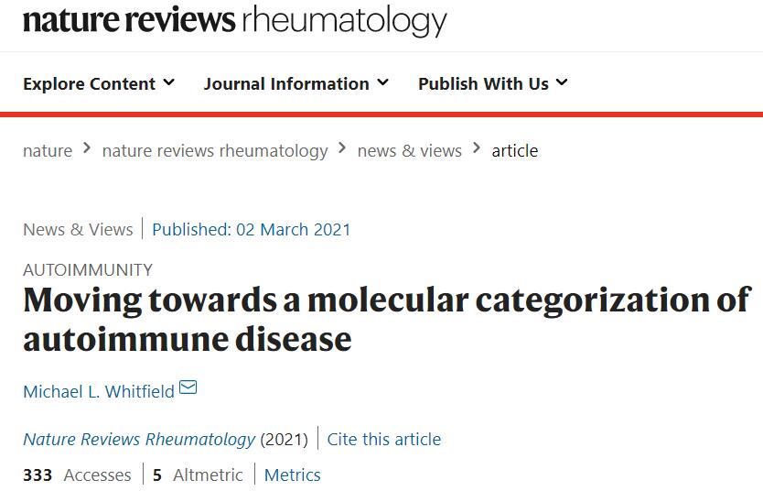Open the Publish With Us menu
The height and width of the screenshot is (491, 763).
click(x=492, y=83)
